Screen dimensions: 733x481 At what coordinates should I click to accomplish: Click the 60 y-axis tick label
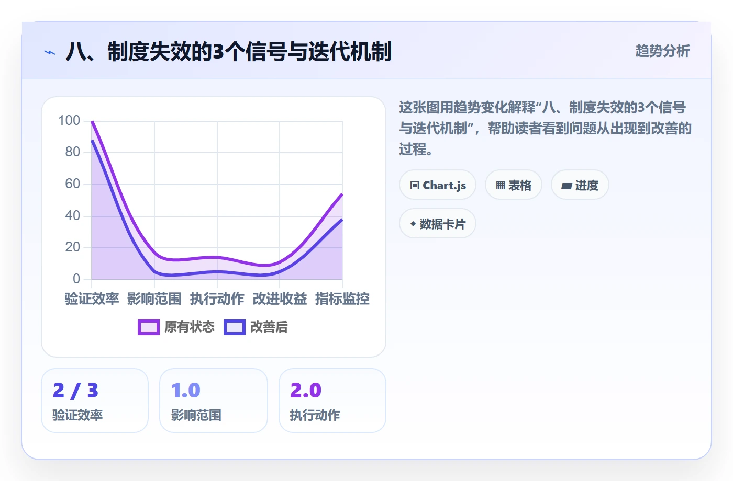click(73, 184)
